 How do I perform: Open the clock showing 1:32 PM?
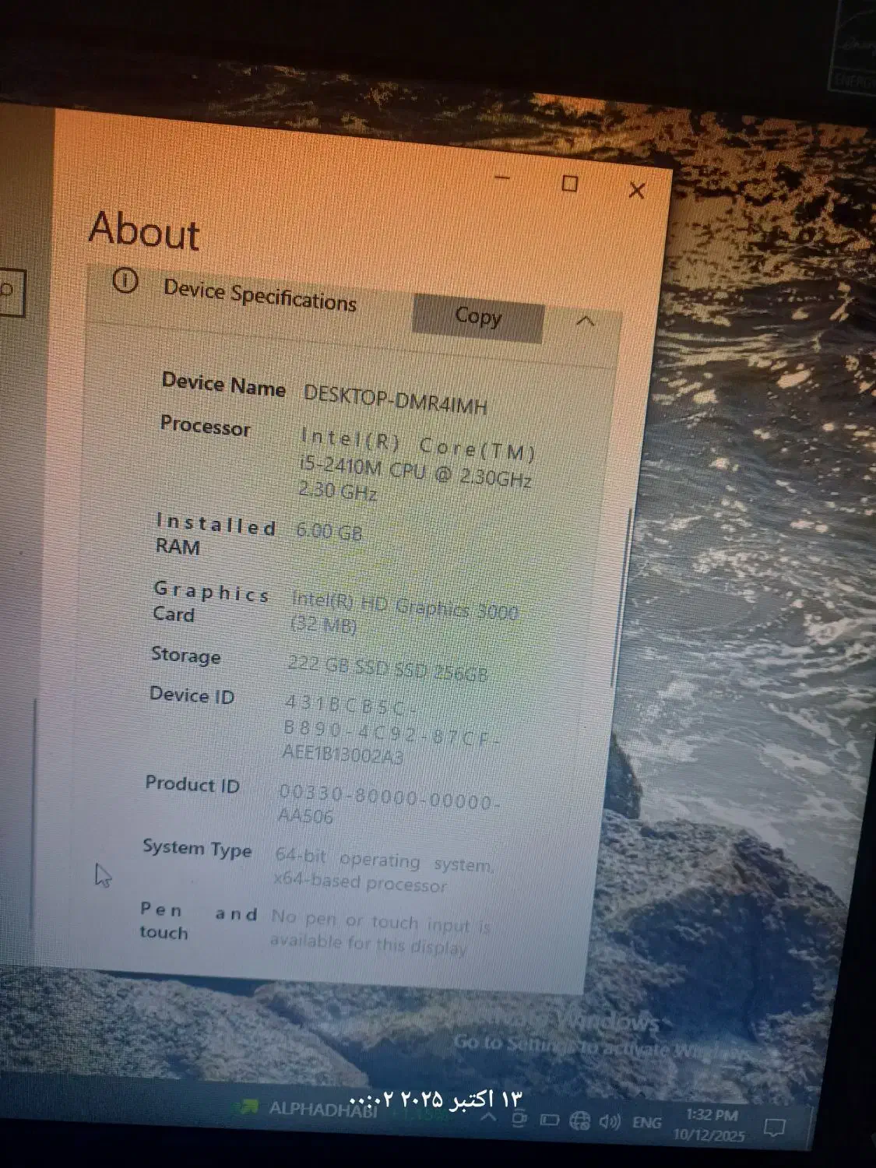point(712,1124)
